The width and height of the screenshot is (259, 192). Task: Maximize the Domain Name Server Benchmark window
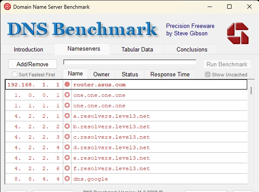tap(229, 7)
